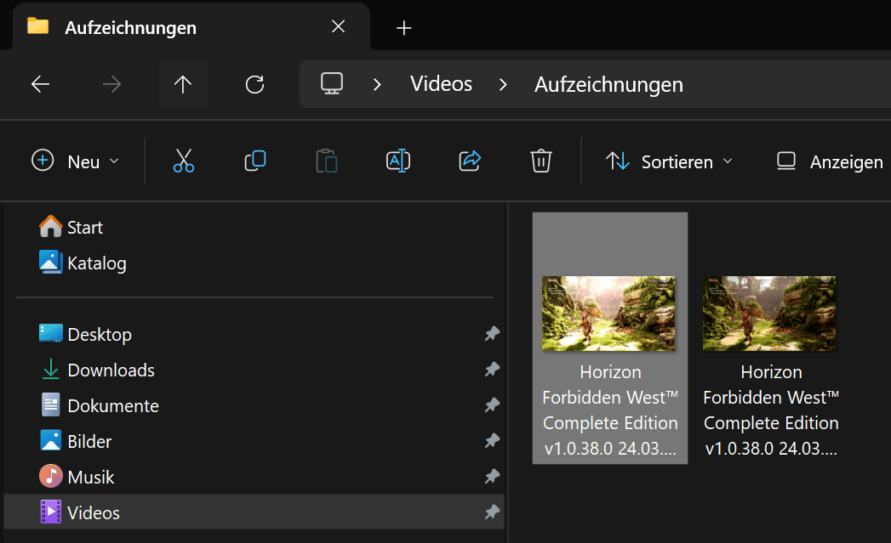Viewport: 891px width, 543px height.
Task: Go back with the left arrow
Action: click(40, 84)
